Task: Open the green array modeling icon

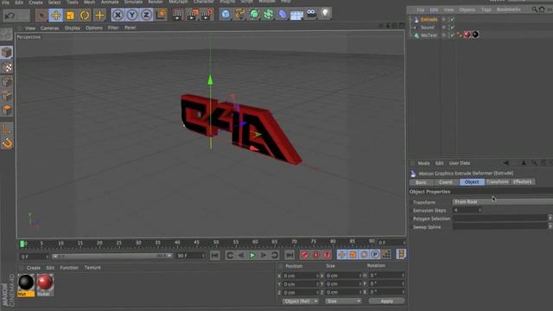Action: click(x=268, y=15)
